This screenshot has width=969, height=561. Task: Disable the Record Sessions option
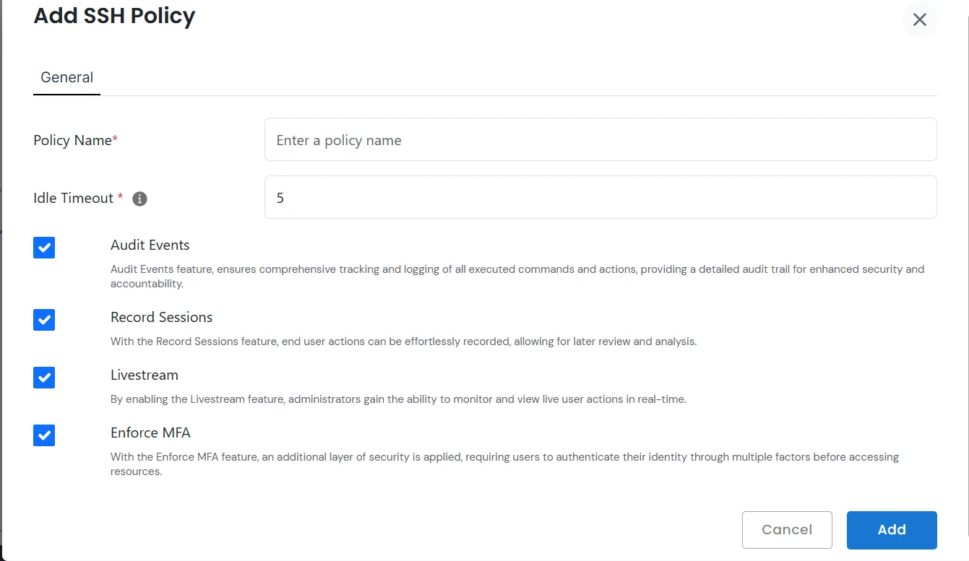44,320
